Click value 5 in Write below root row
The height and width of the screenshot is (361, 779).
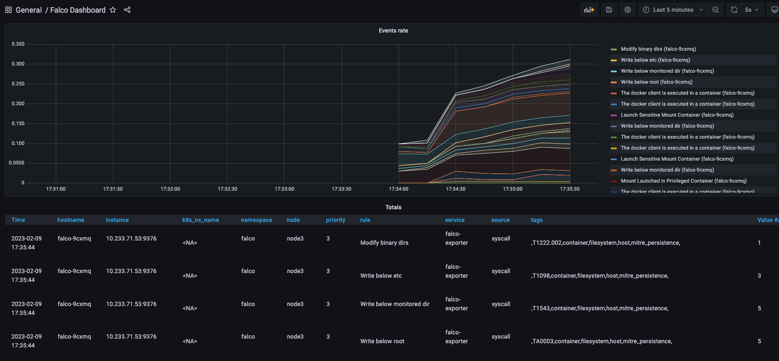coord(759,341)
